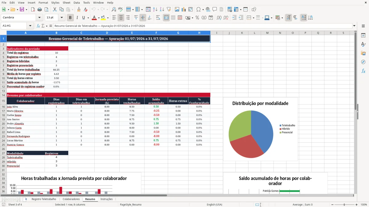This screenshot has height=207, width=369.
Task: Switch to Registro Teletrabalho sheet
Action: [x=44, y=199]
